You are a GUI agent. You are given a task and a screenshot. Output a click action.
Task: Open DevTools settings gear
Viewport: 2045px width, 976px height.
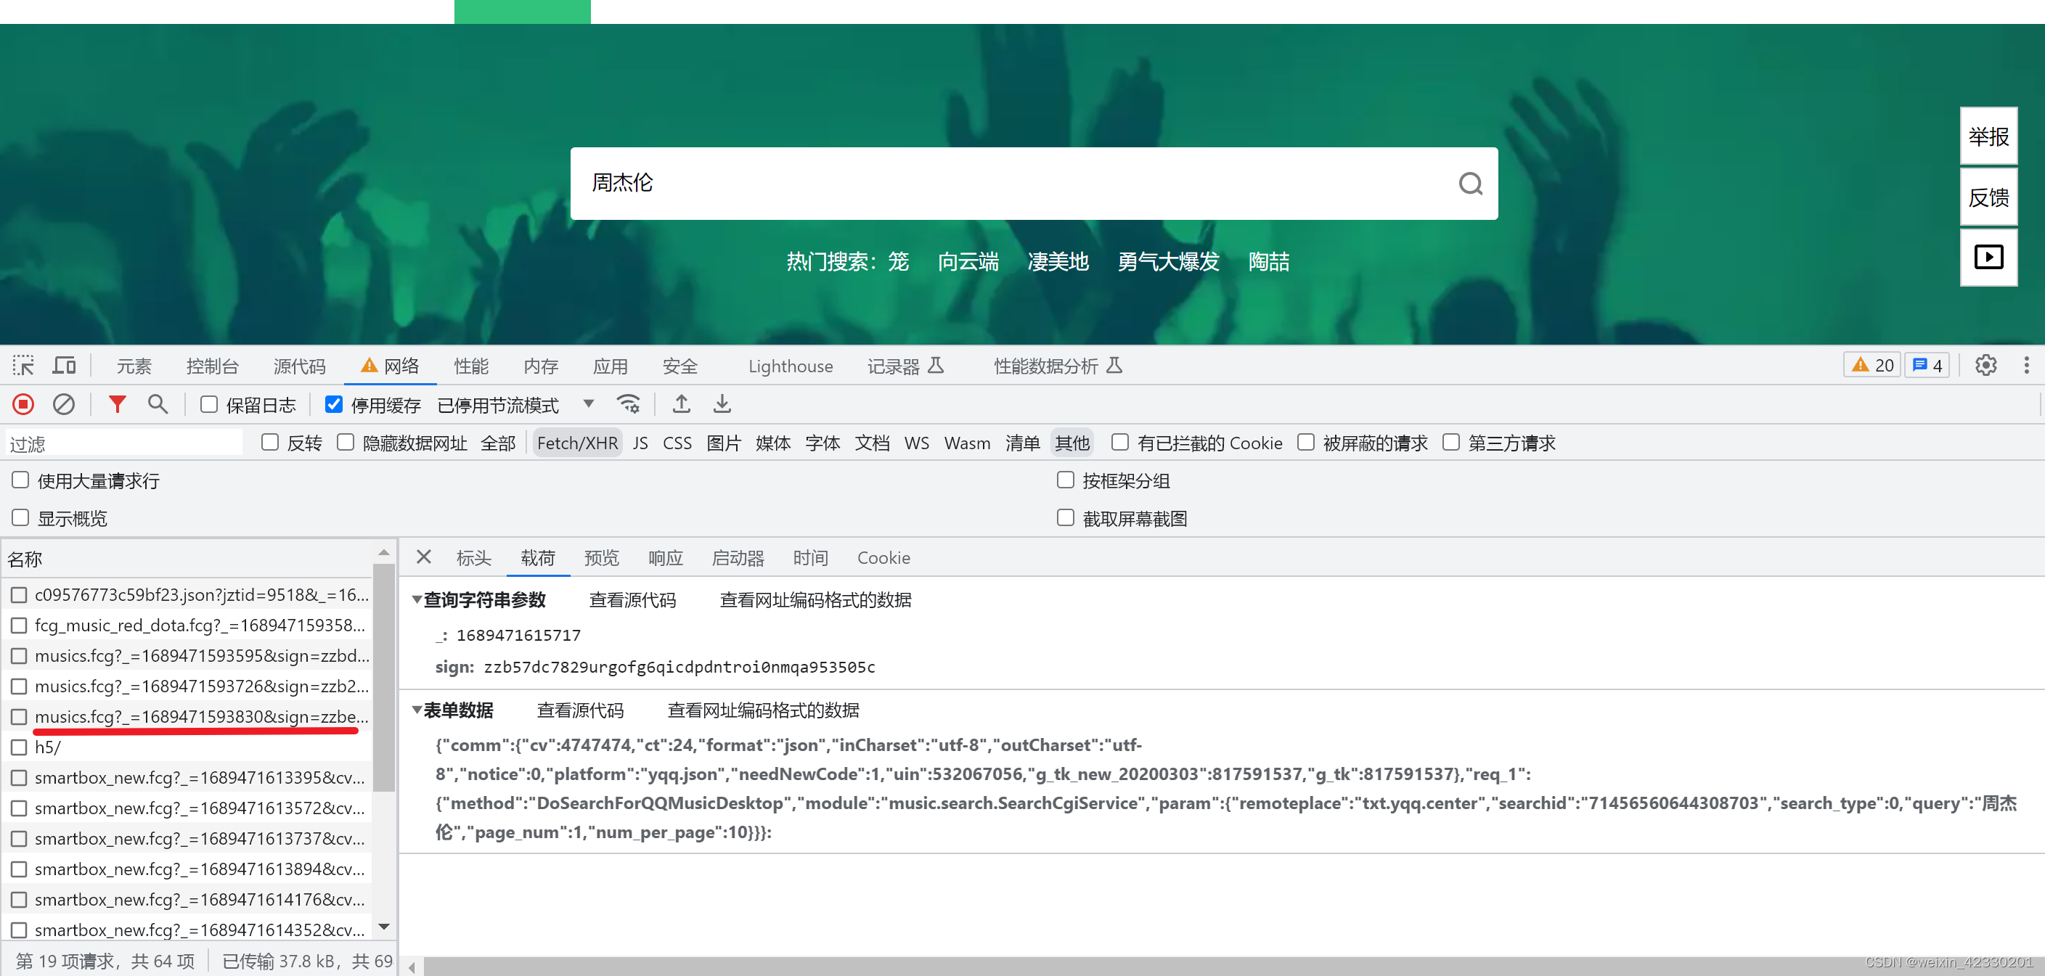pyautogui.click(x=1985, y=366)
